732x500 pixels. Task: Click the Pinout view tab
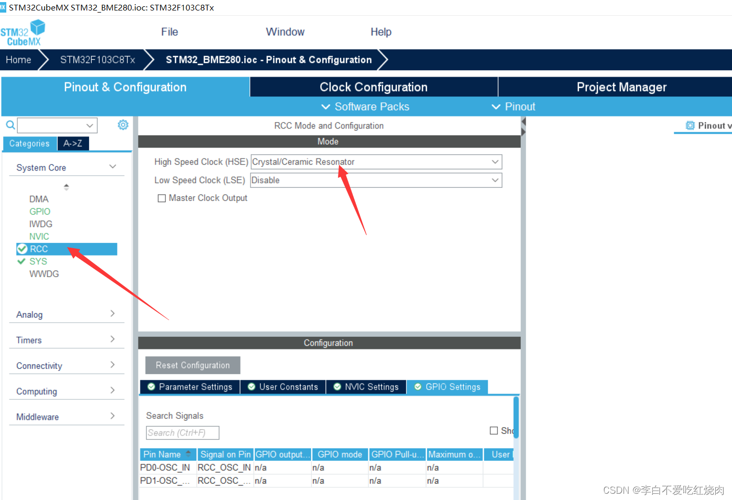click(703, 125)
